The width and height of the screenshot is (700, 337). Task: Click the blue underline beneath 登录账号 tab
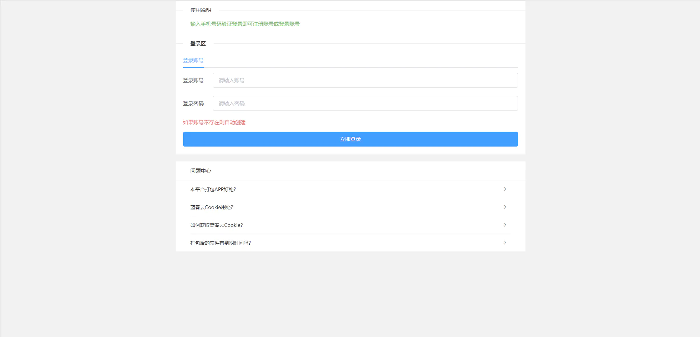point(193,68)
